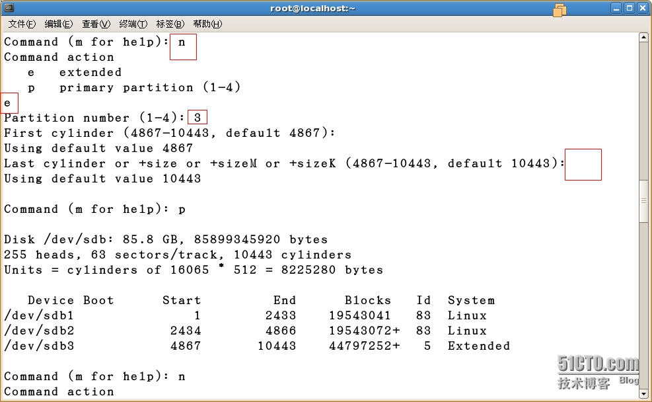Click the 'e extended' option line

click(75, 73)
